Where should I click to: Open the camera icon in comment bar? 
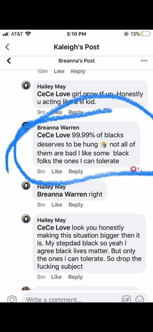[12, 299]
